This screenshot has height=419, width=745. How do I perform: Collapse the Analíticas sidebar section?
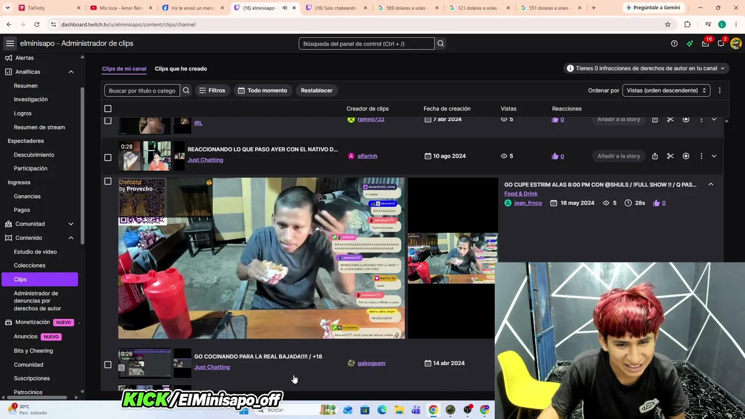coord(71,72)
